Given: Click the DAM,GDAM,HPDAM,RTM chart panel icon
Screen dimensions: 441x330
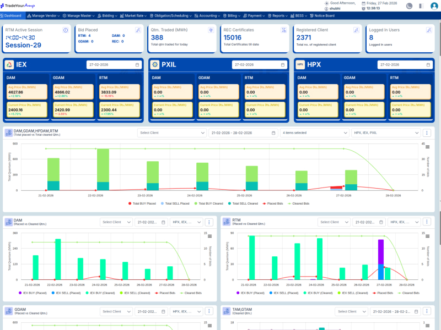Looking at the screenshot, I should (9, 133).
